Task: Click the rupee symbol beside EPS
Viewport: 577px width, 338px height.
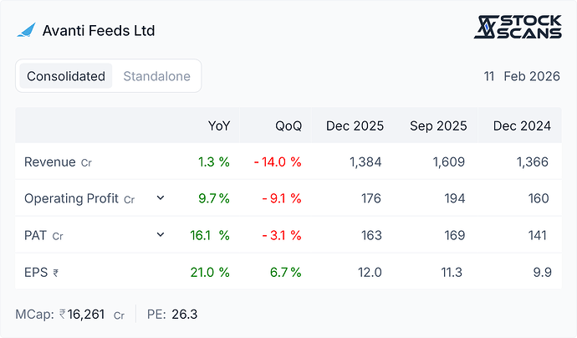Action: pyautogui.click(x=56, y=273)
